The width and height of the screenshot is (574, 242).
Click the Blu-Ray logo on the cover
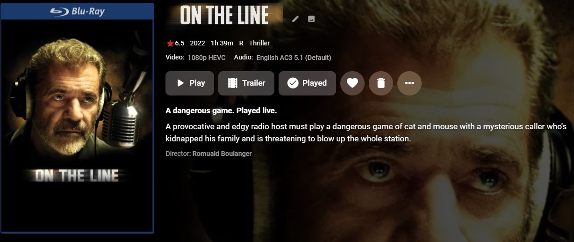click(77, 12)
